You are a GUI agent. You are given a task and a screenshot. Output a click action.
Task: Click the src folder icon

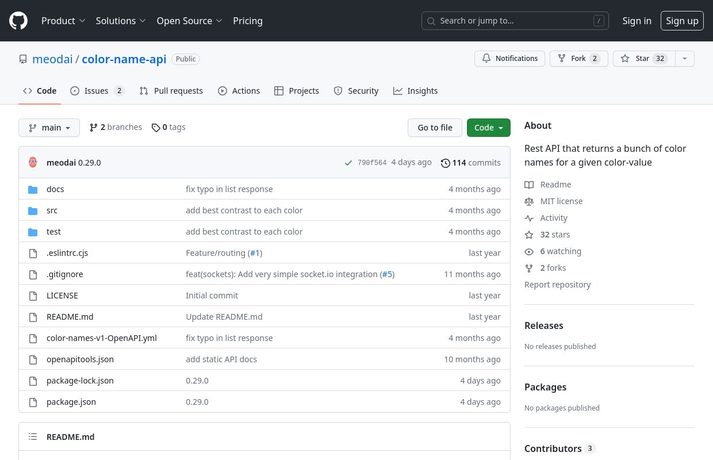point(33,210)
